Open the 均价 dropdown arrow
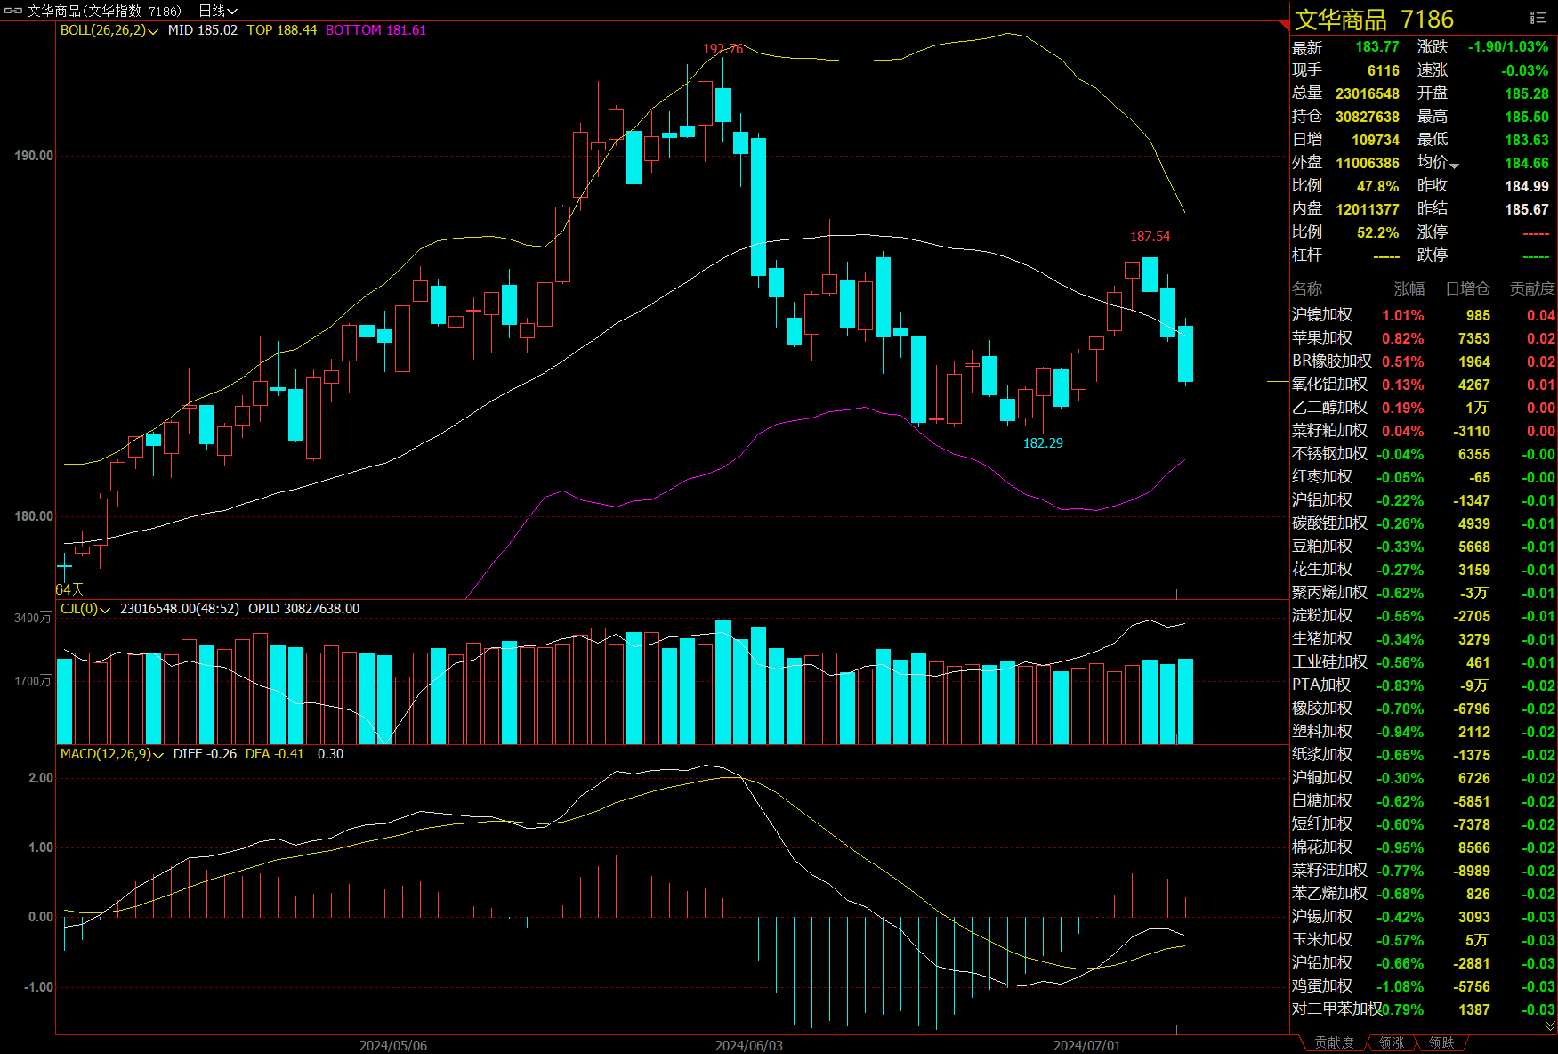This screenshot has width=1558, height=1054. point(1454,166)
